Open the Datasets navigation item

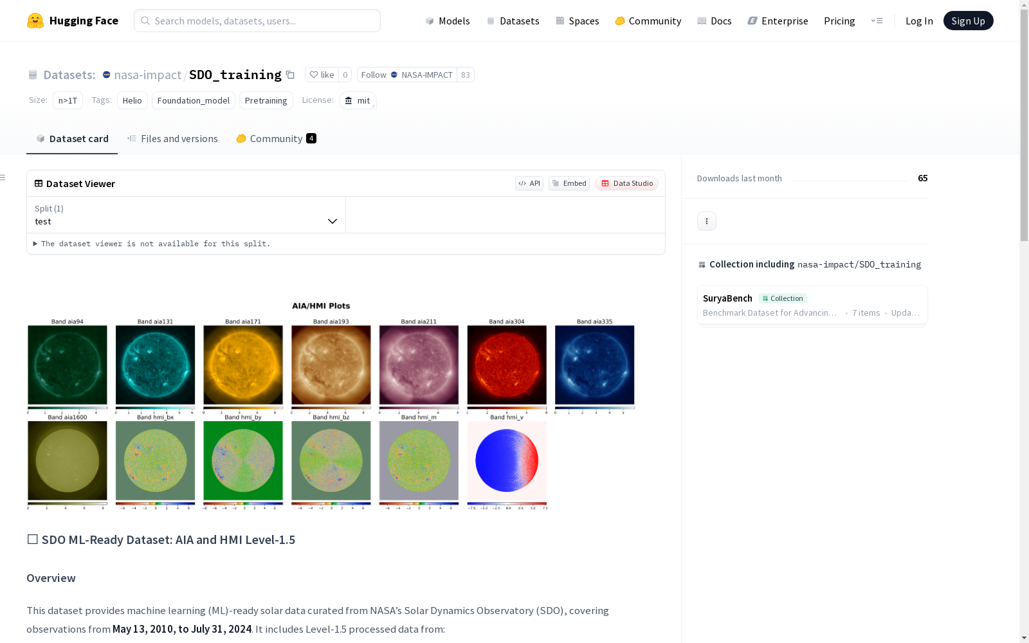point(513,21)
